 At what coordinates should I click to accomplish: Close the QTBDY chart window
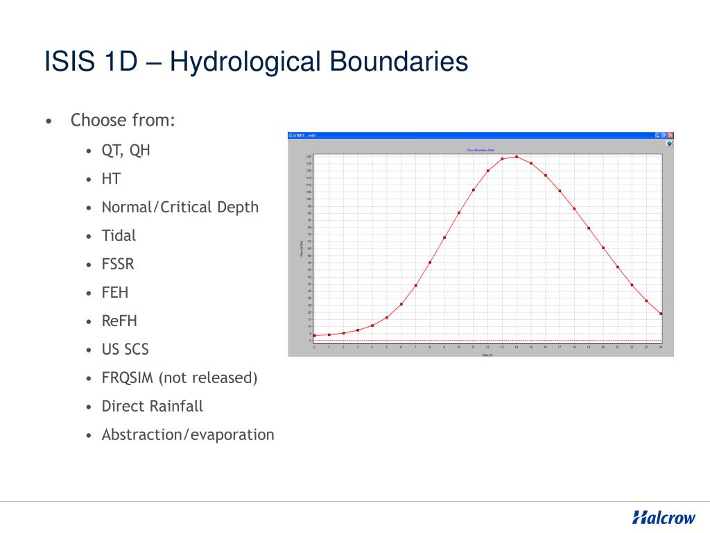pyautogui.click(x=670, y=135)
